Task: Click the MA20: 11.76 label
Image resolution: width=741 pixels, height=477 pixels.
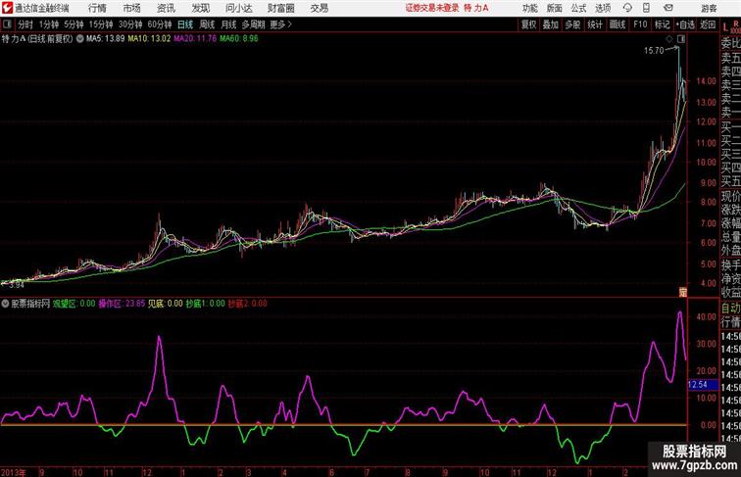Action: [195, 39]
